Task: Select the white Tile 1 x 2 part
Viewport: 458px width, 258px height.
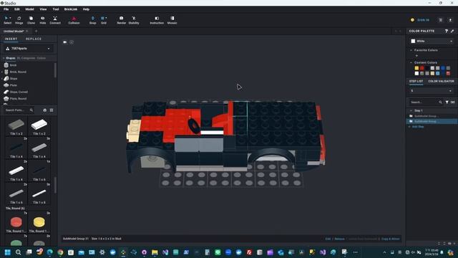Action: [x=39, y=126]
